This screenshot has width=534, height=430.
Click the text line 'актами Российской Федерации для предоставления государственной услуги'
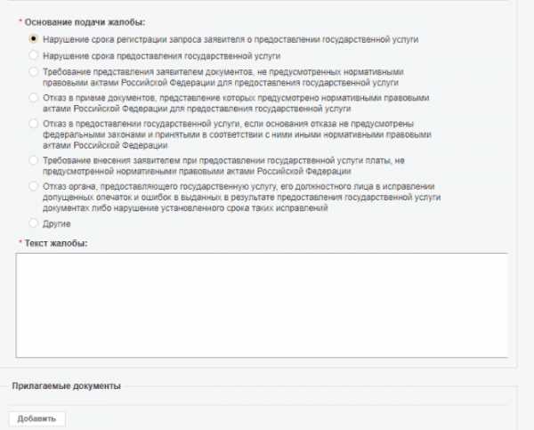click(x=197, y=109)
